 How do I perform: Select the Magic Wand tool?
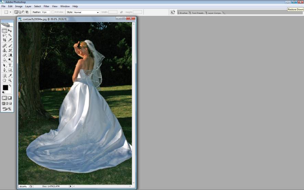click(10, 35)
